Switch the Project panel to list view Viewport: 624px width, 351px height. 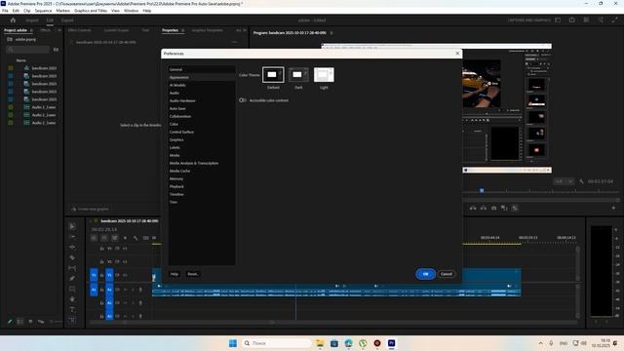click(19, 322)
